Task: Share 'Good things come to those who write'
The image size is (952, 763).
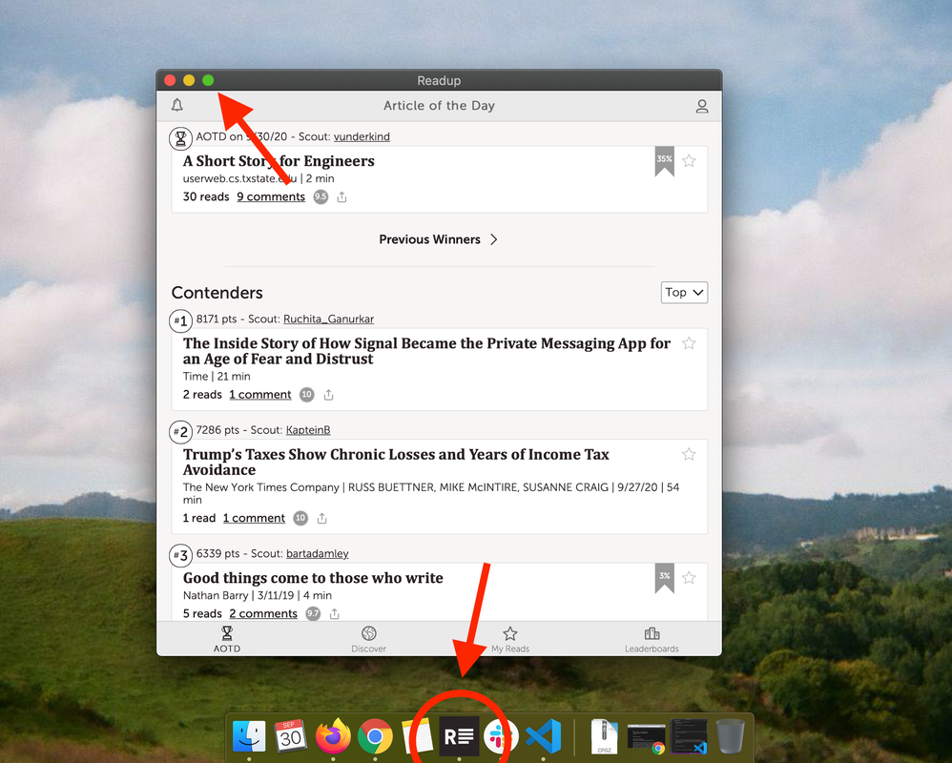Action: point(335,613)
